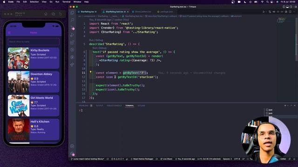Image resolution: width=298 pixels, height=167 pixels.
Task: Click Run codelens above the test line
Action: click(x=95, y=48)
